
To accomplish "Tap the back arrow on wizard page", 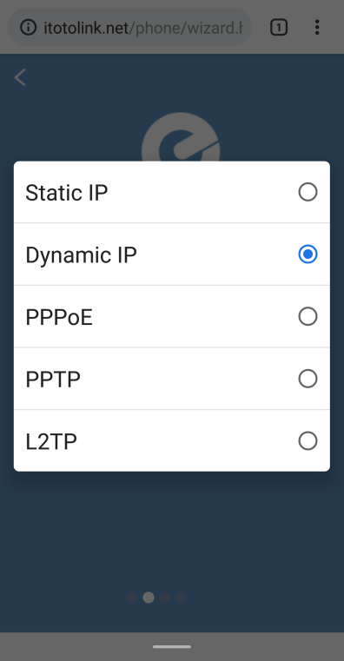I will 20,77.
